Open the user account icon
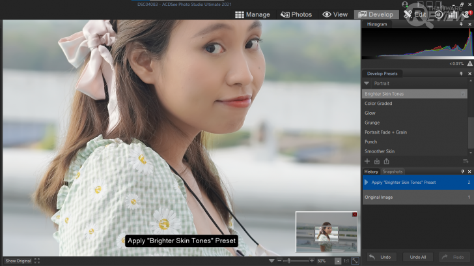 405,4
